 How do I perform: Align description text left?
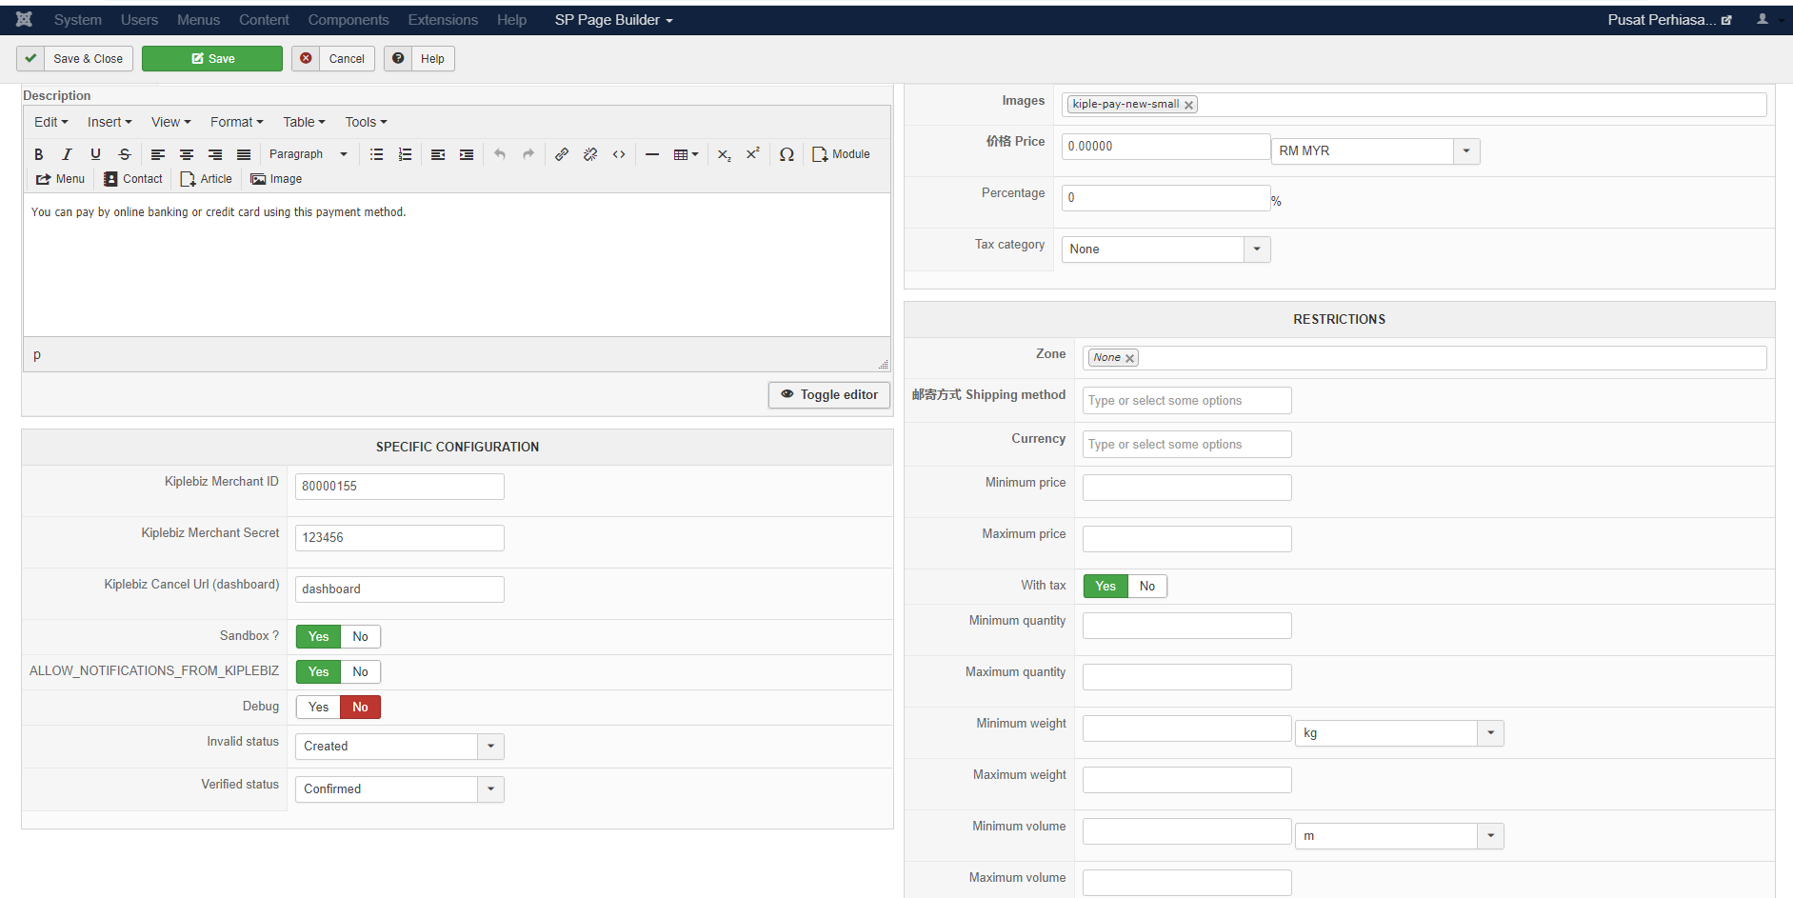point(158,154)
